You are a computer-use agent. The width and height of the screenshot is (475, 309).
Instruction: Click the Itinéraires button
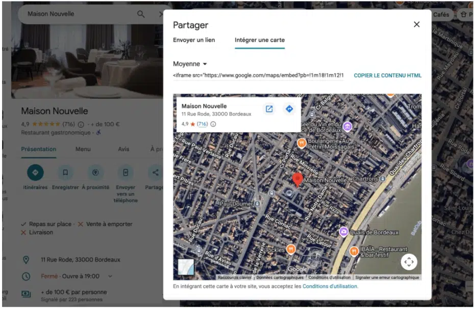pyautogui.click(x=35, y=173)
